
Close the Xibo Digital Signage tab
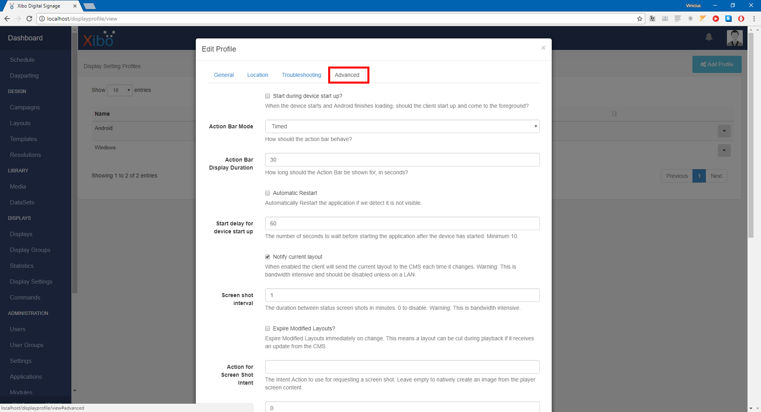(75, 6)
